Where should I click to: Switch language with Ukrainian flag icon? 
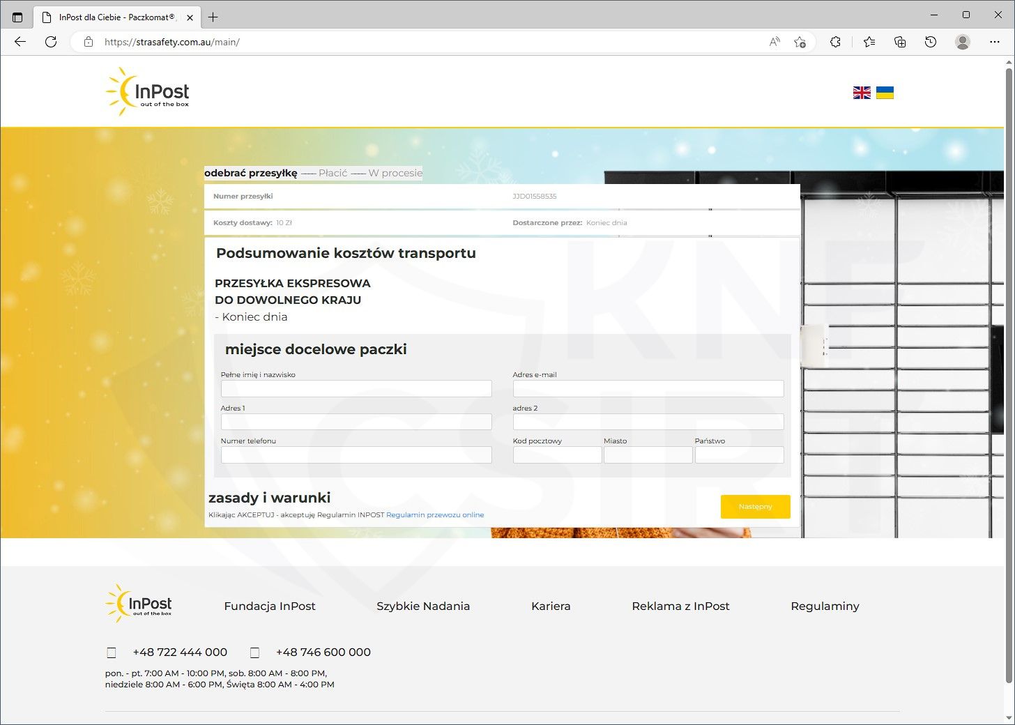pos(885,93)
